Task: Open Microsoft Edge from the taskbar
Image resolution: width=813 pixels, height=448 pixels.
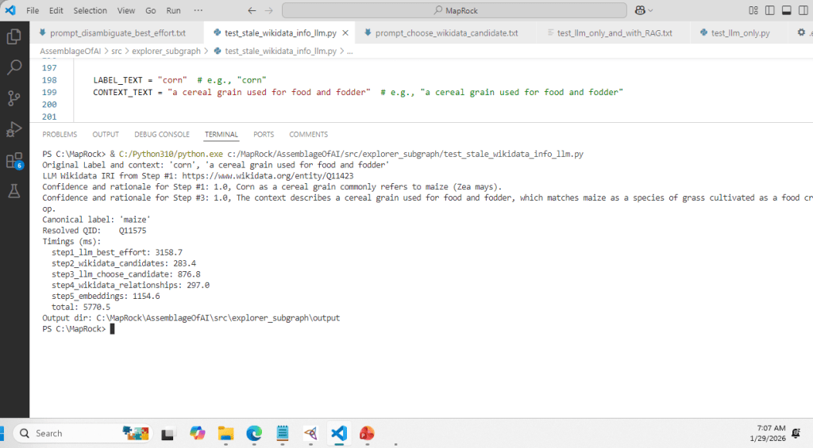Action: tap(254, 433)
